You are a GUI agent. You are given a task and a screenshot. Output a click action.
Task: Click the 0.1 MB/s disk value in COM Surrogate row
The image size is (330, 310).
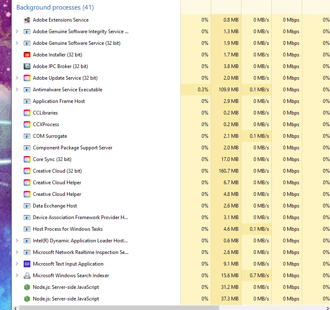tap(259, 136)
